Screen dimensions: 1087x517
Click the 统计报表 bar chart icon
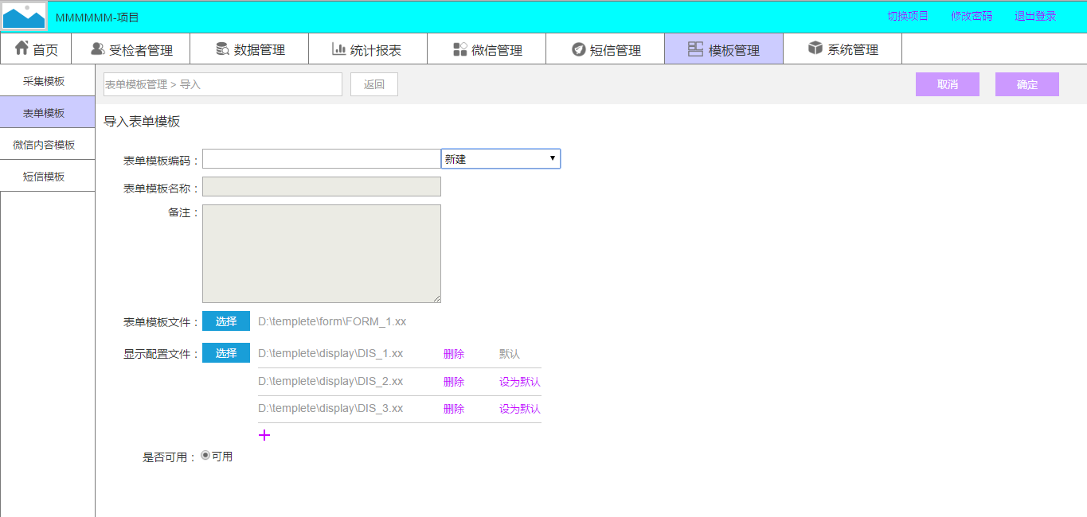[x=338, y=49]
